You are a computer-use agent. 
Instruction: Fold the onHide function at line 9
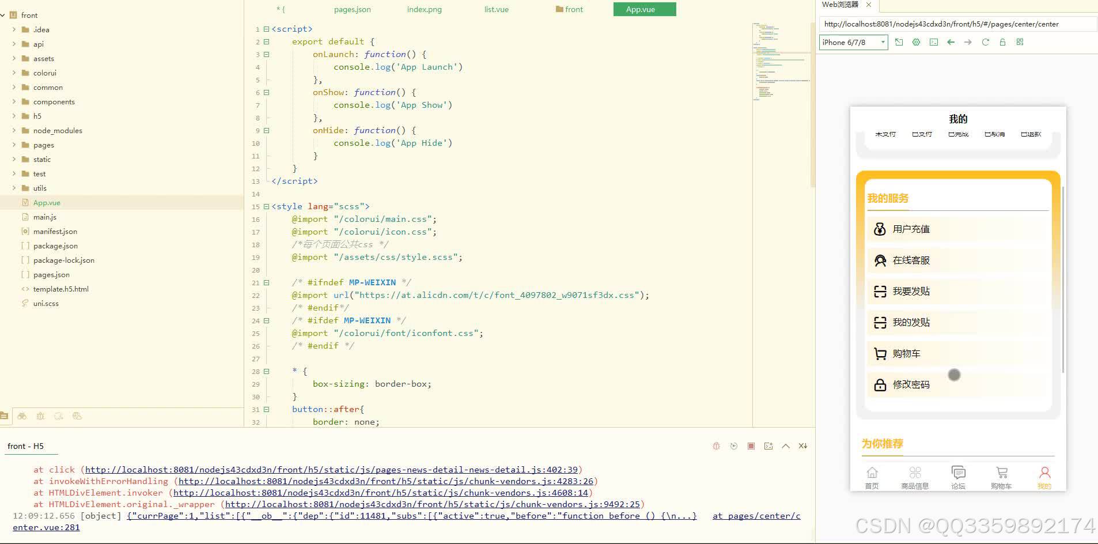[x=266, y=130]
